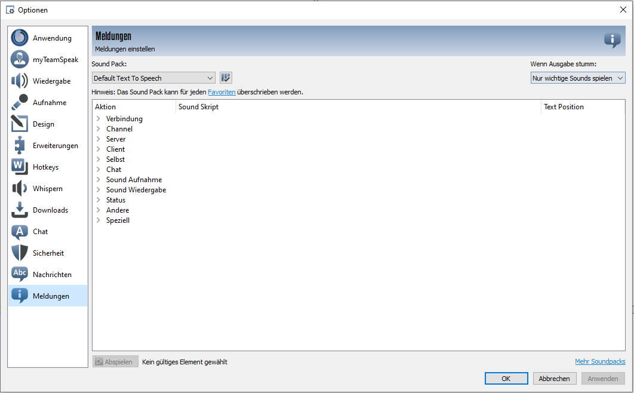Expand the Channel tree node
634x393 pixels.
99,129
